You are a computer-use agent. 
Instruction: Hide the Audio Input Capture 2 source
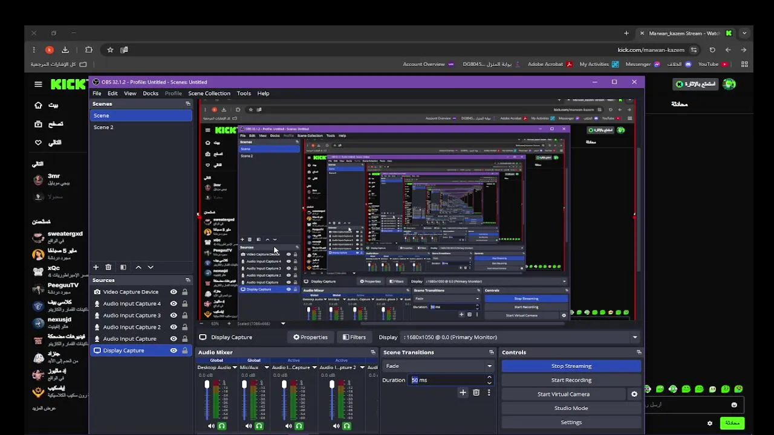(x=174, y=327)
